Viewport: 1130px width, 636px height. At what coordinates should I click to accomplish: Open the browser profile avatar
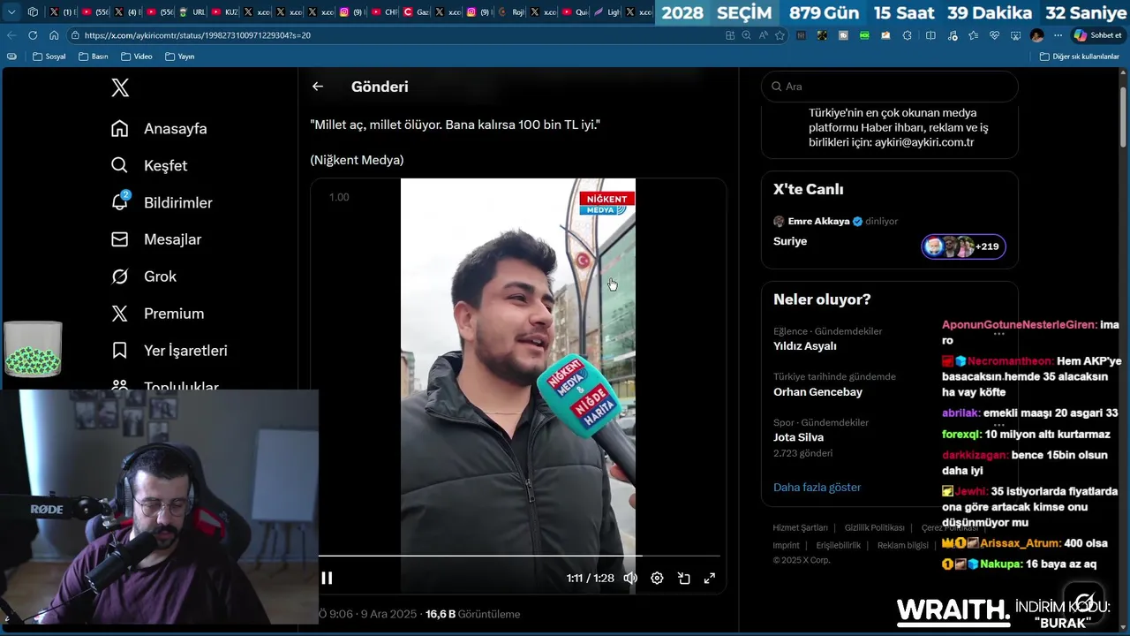(x=1036, y=35)
